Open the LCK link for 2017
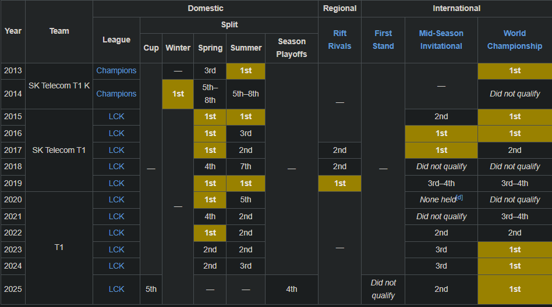Screen dimensions: 552x307 click(x=116, y=150)
